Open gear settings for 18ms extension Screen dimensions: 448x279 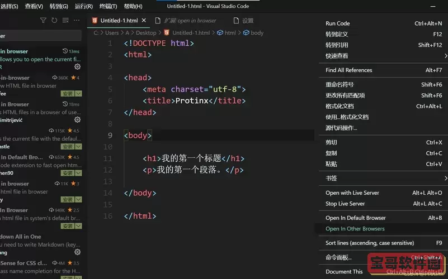[77, 120]
